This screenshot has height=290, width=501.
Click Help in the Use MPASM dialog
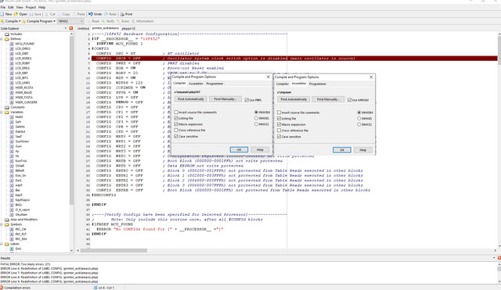363,150
